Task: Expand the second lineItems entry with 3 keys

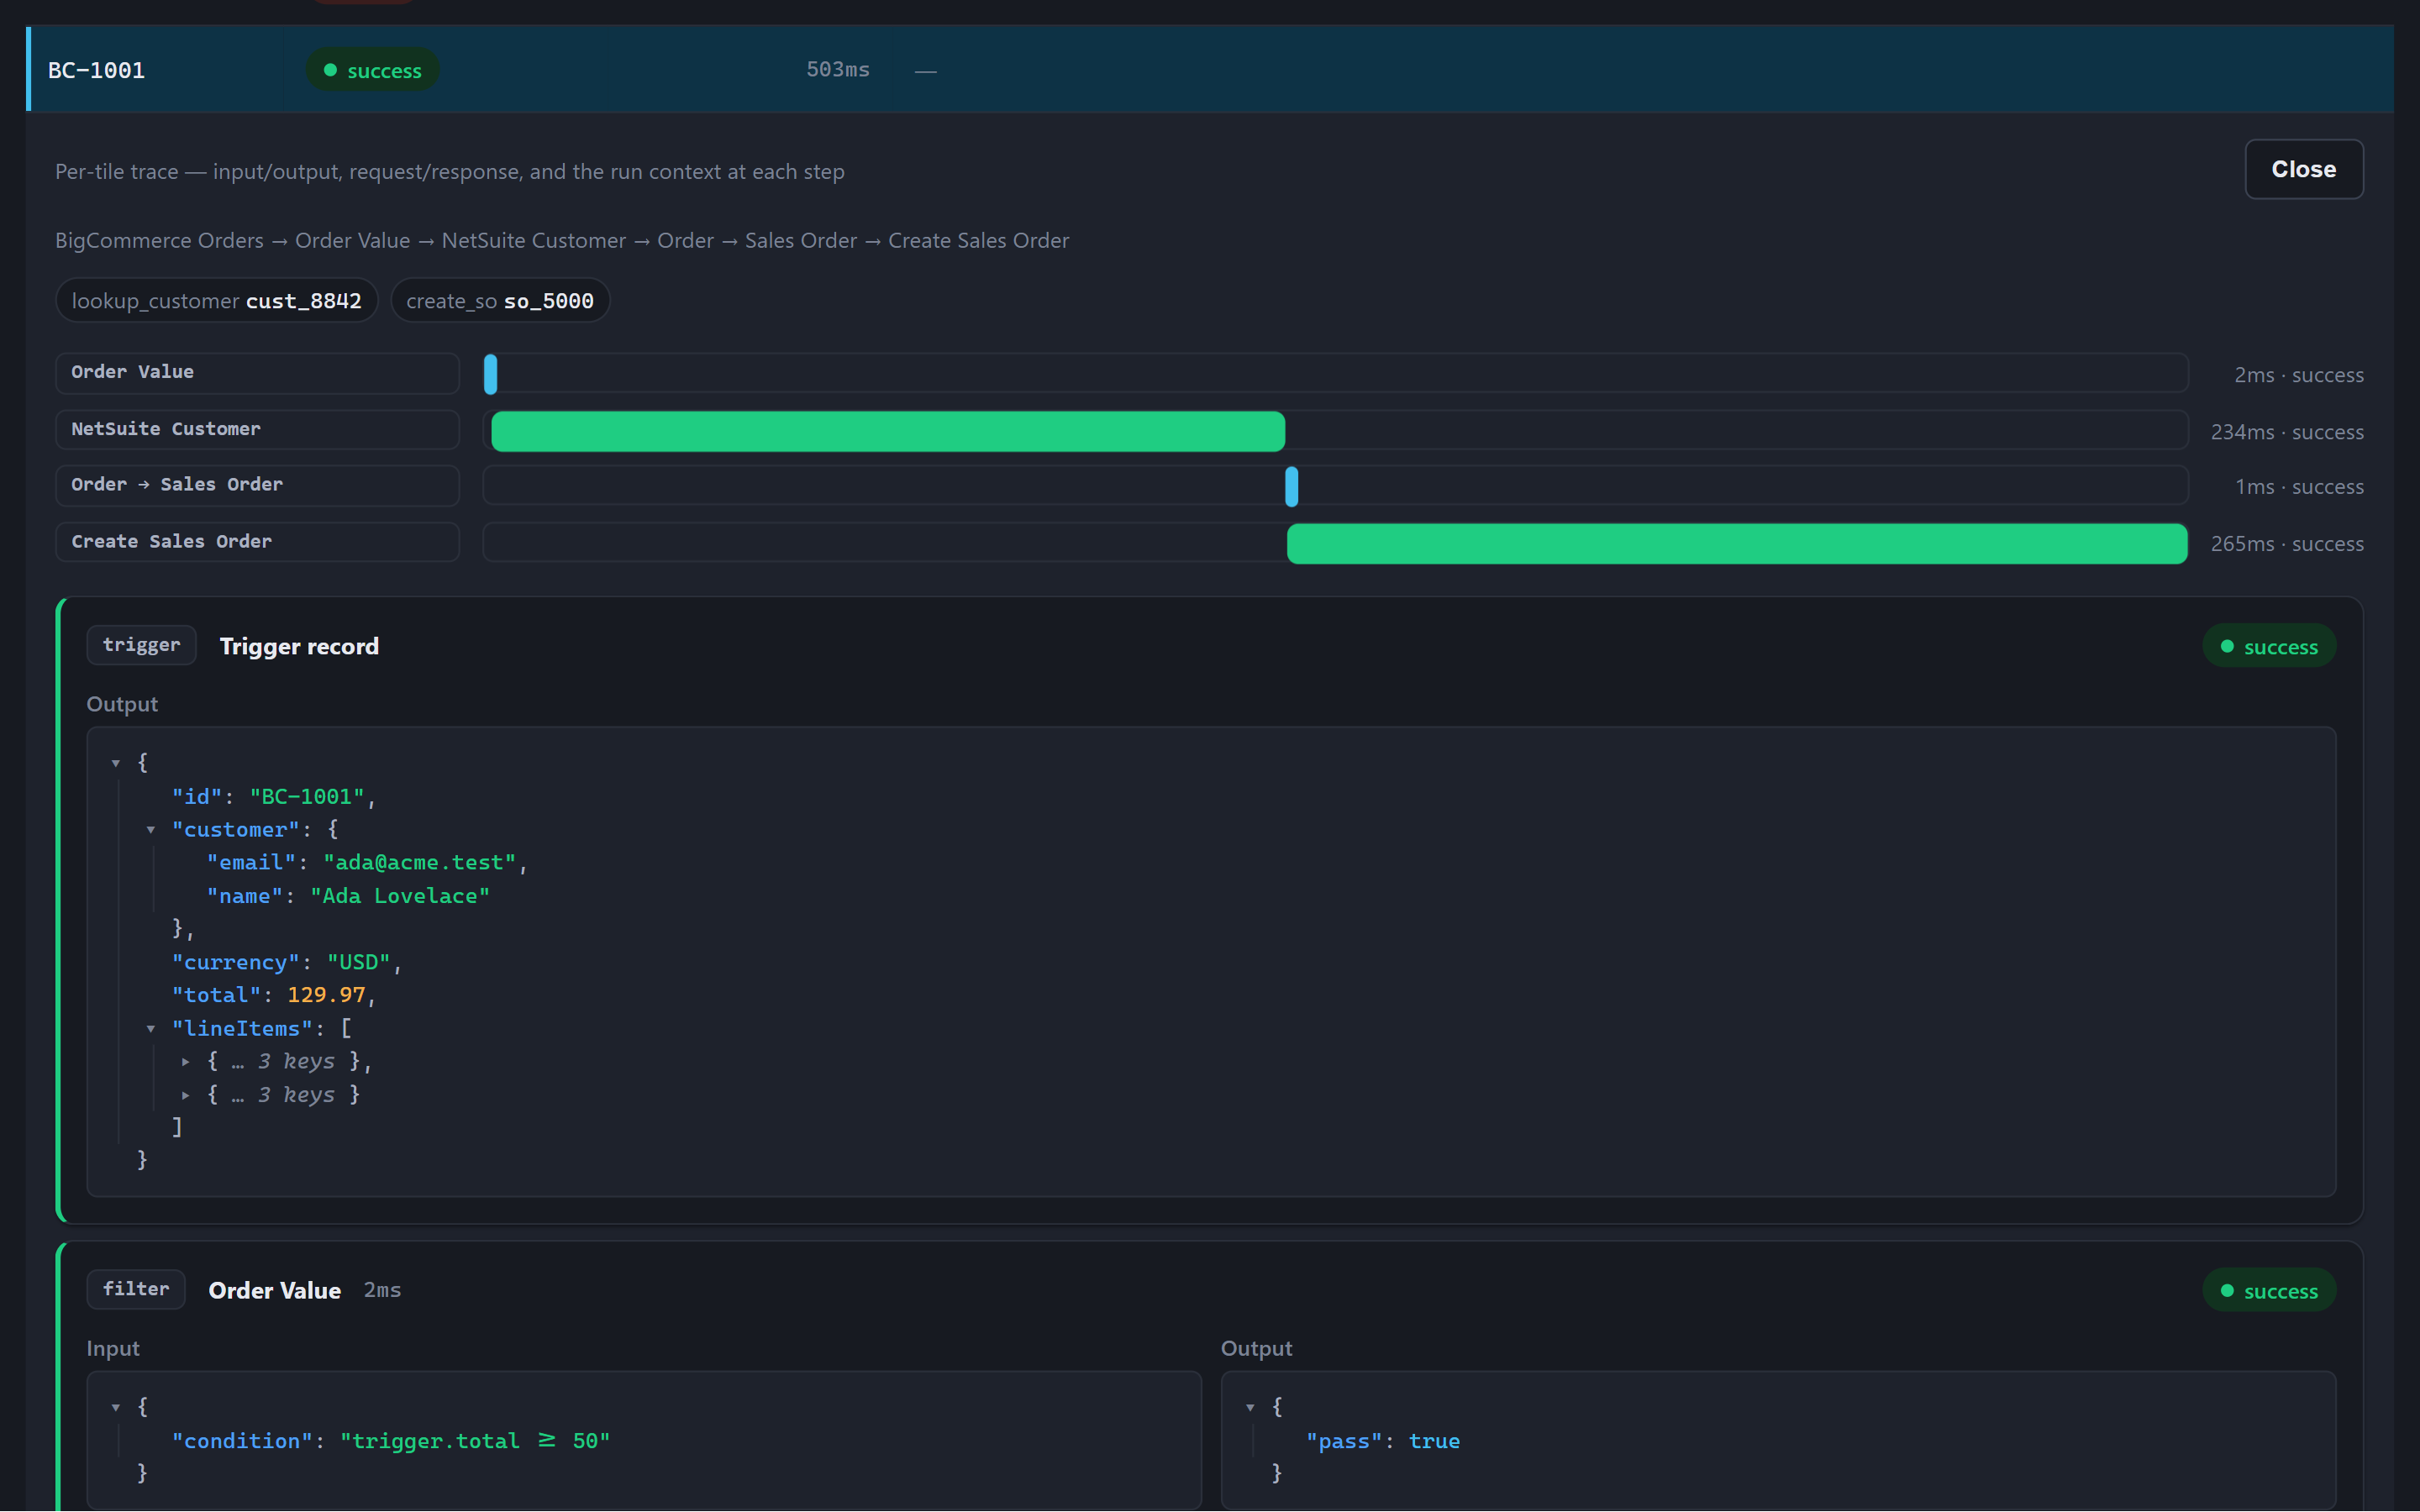Action: pos(186,1095)
